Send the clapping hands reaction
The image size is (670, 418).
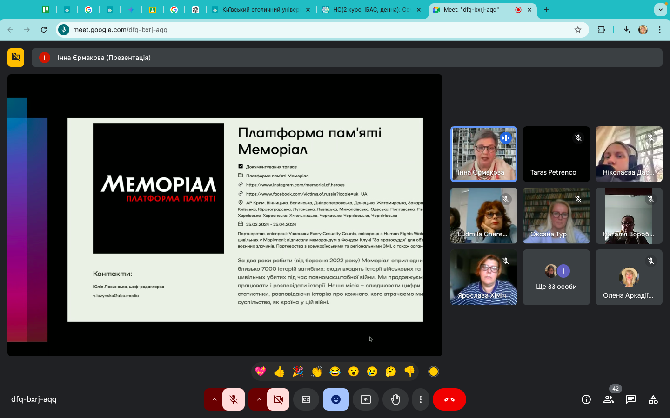tap(316, 372)
